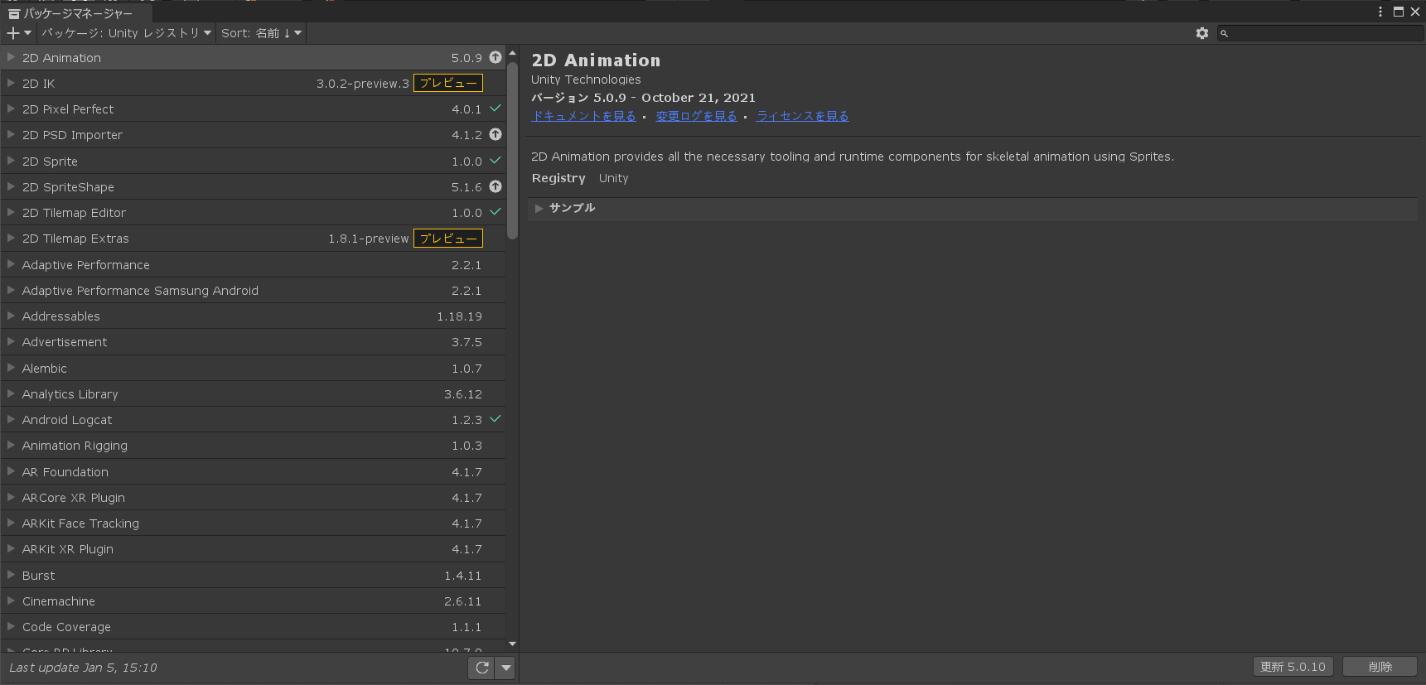Viewport: 1426px width, 685px height.
Task: Select the Adaptive Performance package
Action: (253, 264)
